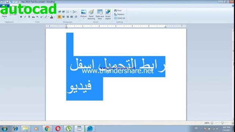Toggle underline formatting
The image size is (235, 132).
[29, 17]
